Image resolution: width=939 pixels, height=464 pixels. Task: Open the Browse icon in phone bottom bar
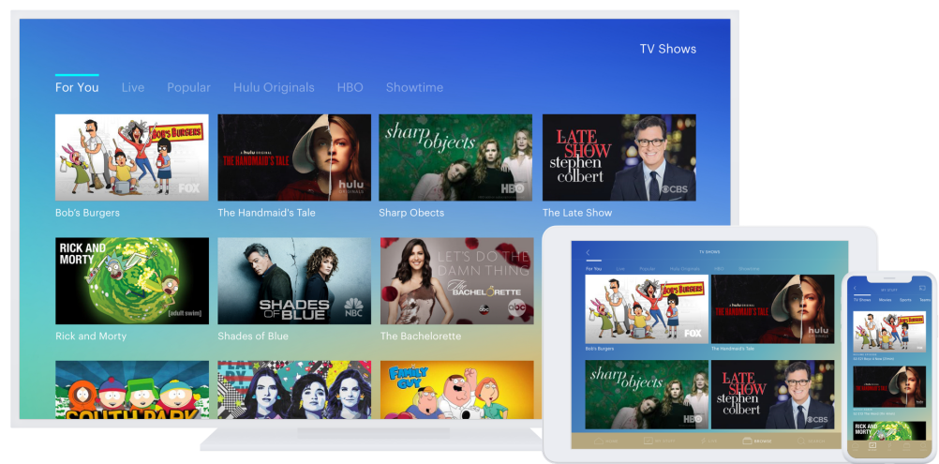[x=906, y=445]
